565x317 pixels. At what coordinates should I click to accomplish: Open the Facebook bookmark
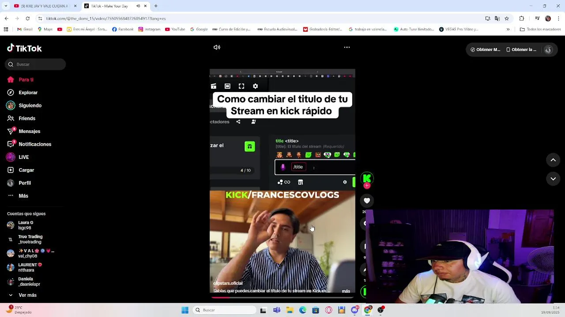[123, 29]
